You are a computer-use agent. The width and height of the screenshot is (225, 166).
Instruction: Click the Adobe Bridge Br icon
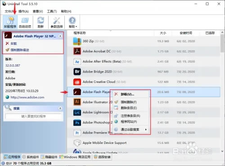tap(77, 72)
